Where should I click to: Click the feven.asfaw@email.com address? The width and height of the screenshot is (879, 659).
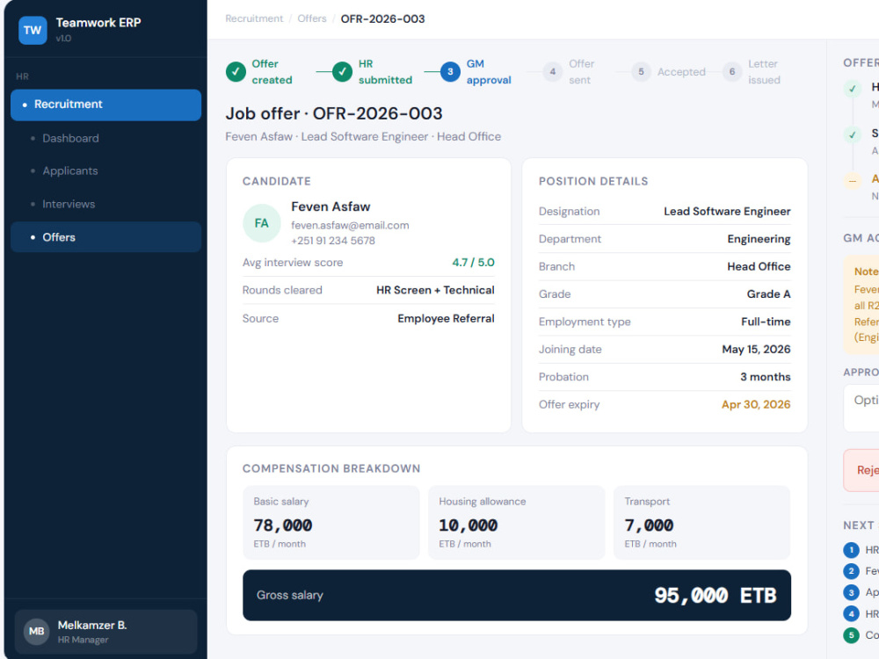pyautogui.click(x=350, y=225)
